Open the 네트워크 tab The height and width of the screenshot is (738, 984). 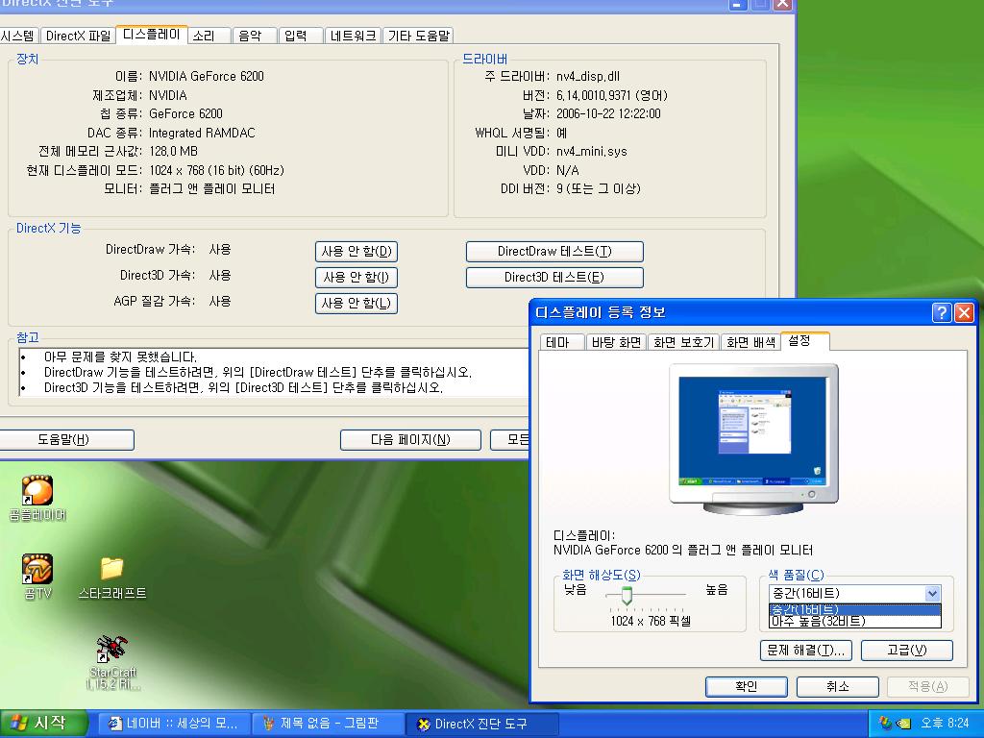(x=354, y=36)
